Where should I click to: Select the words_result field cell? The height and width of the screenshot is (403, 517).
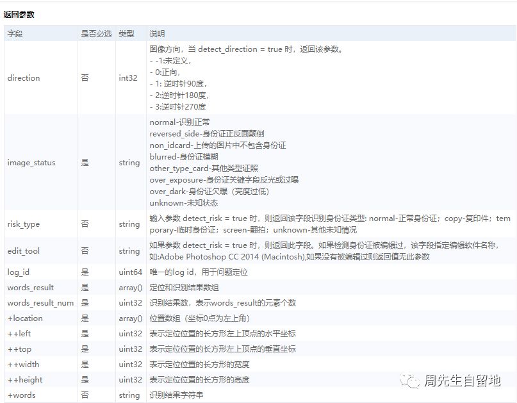point(30,288)
